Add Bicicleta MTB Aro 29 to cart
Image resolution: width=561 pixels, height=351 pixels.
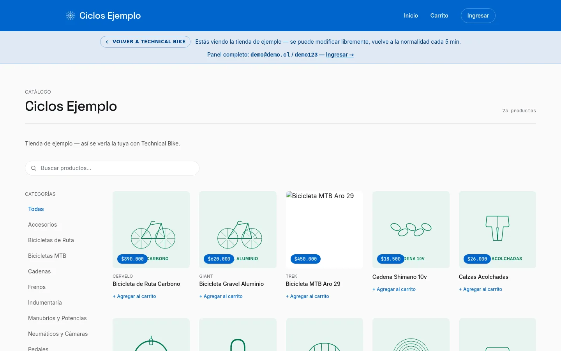(307, 296)
